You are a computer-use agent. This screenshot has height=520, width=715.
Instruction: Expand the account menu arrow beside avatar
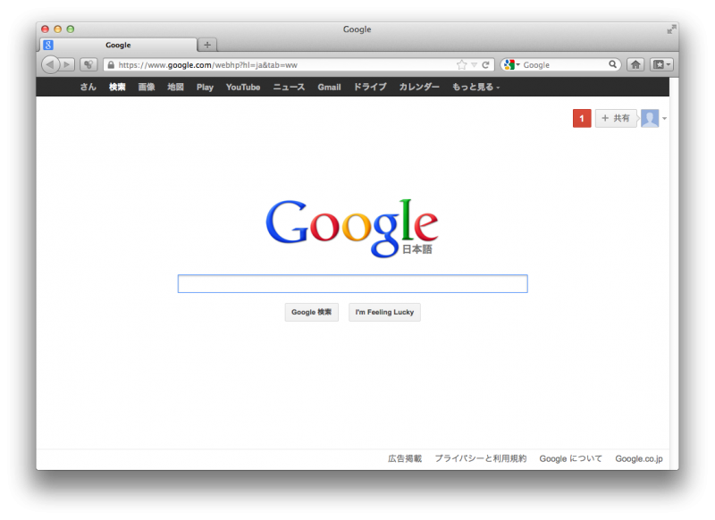664,119
